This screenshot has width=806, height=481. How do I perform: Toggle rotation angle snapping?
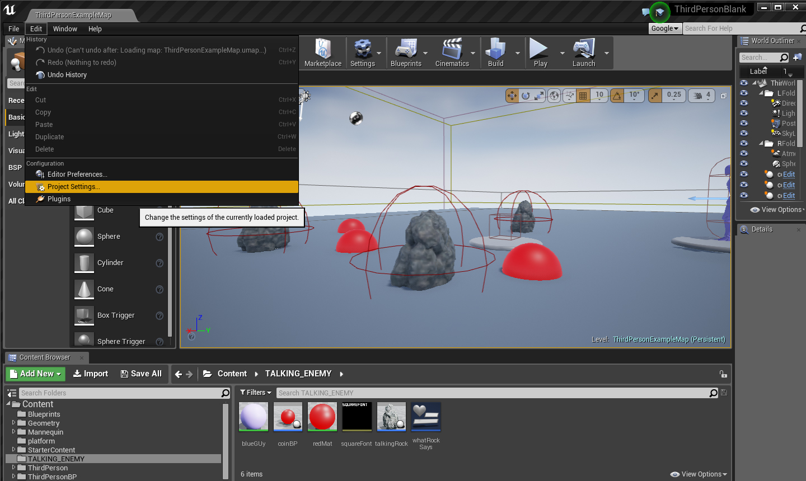(x=617, y=96)
